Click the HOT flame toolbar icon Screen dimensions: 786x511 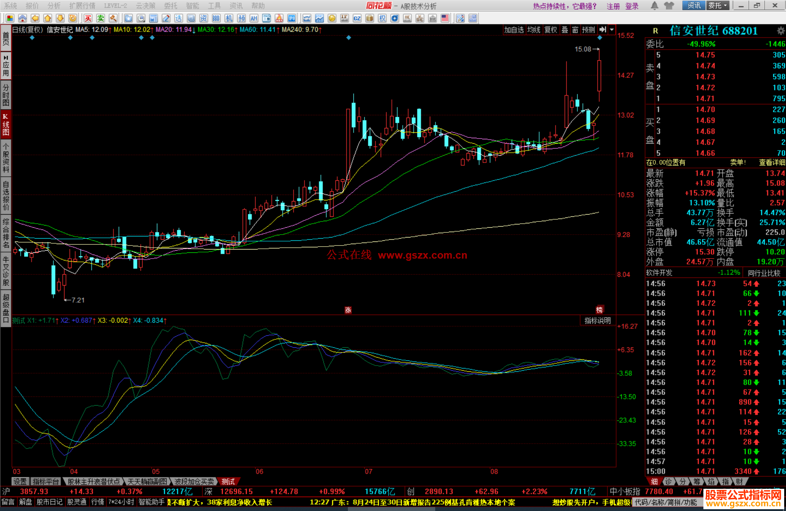tap(279, 18)
